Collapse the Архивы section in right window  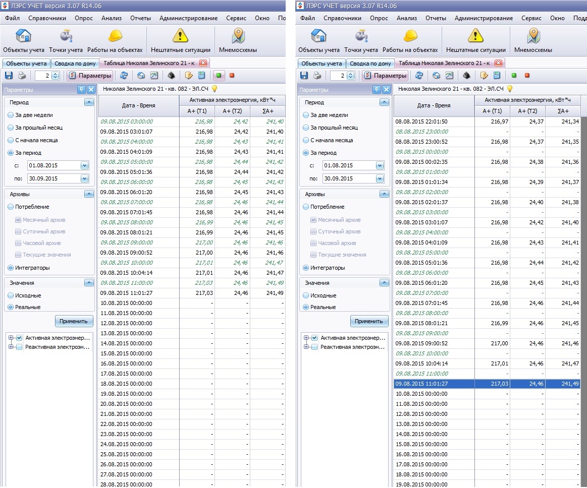coord(384,194)
